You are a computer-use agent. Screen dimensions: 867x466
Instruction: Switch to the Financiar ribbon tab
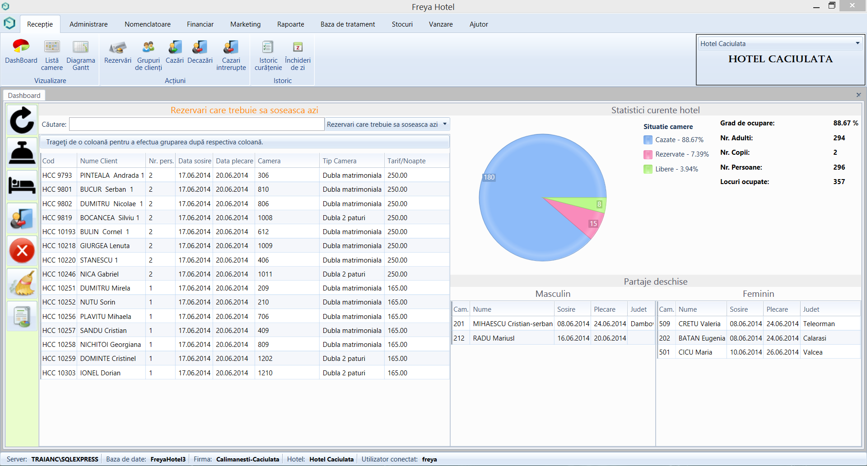pyautogui.click(x=200, y=24)
